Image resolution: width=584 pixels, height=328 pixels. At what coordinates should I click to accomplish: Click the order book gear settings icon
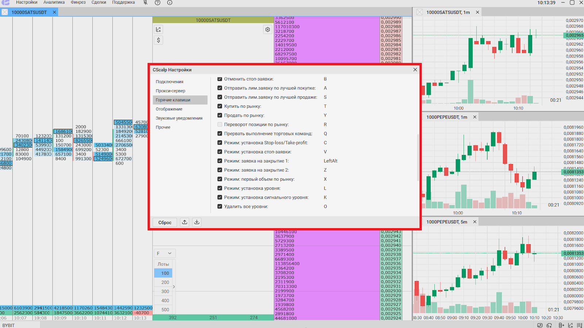click(x=268, y=30)
